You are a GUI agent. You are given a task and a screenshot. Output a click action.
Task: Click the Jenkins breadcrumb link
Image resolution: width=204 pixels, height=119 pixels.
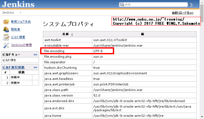point(8,13)
